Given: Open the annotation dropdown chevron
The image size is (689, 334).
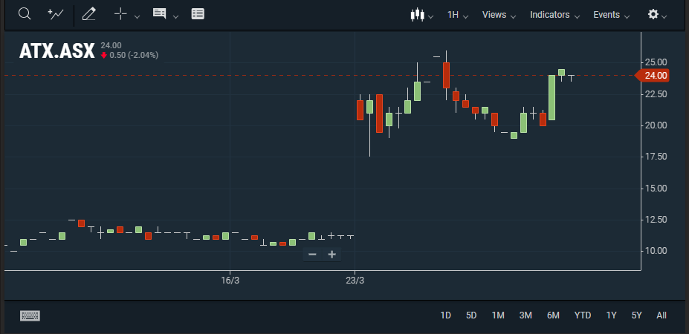Looking at the screenshot, I should tap(175, 16).
